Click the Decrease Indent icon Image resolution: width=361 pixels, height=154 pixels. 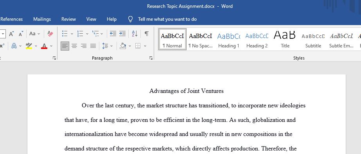click(113, 34)
